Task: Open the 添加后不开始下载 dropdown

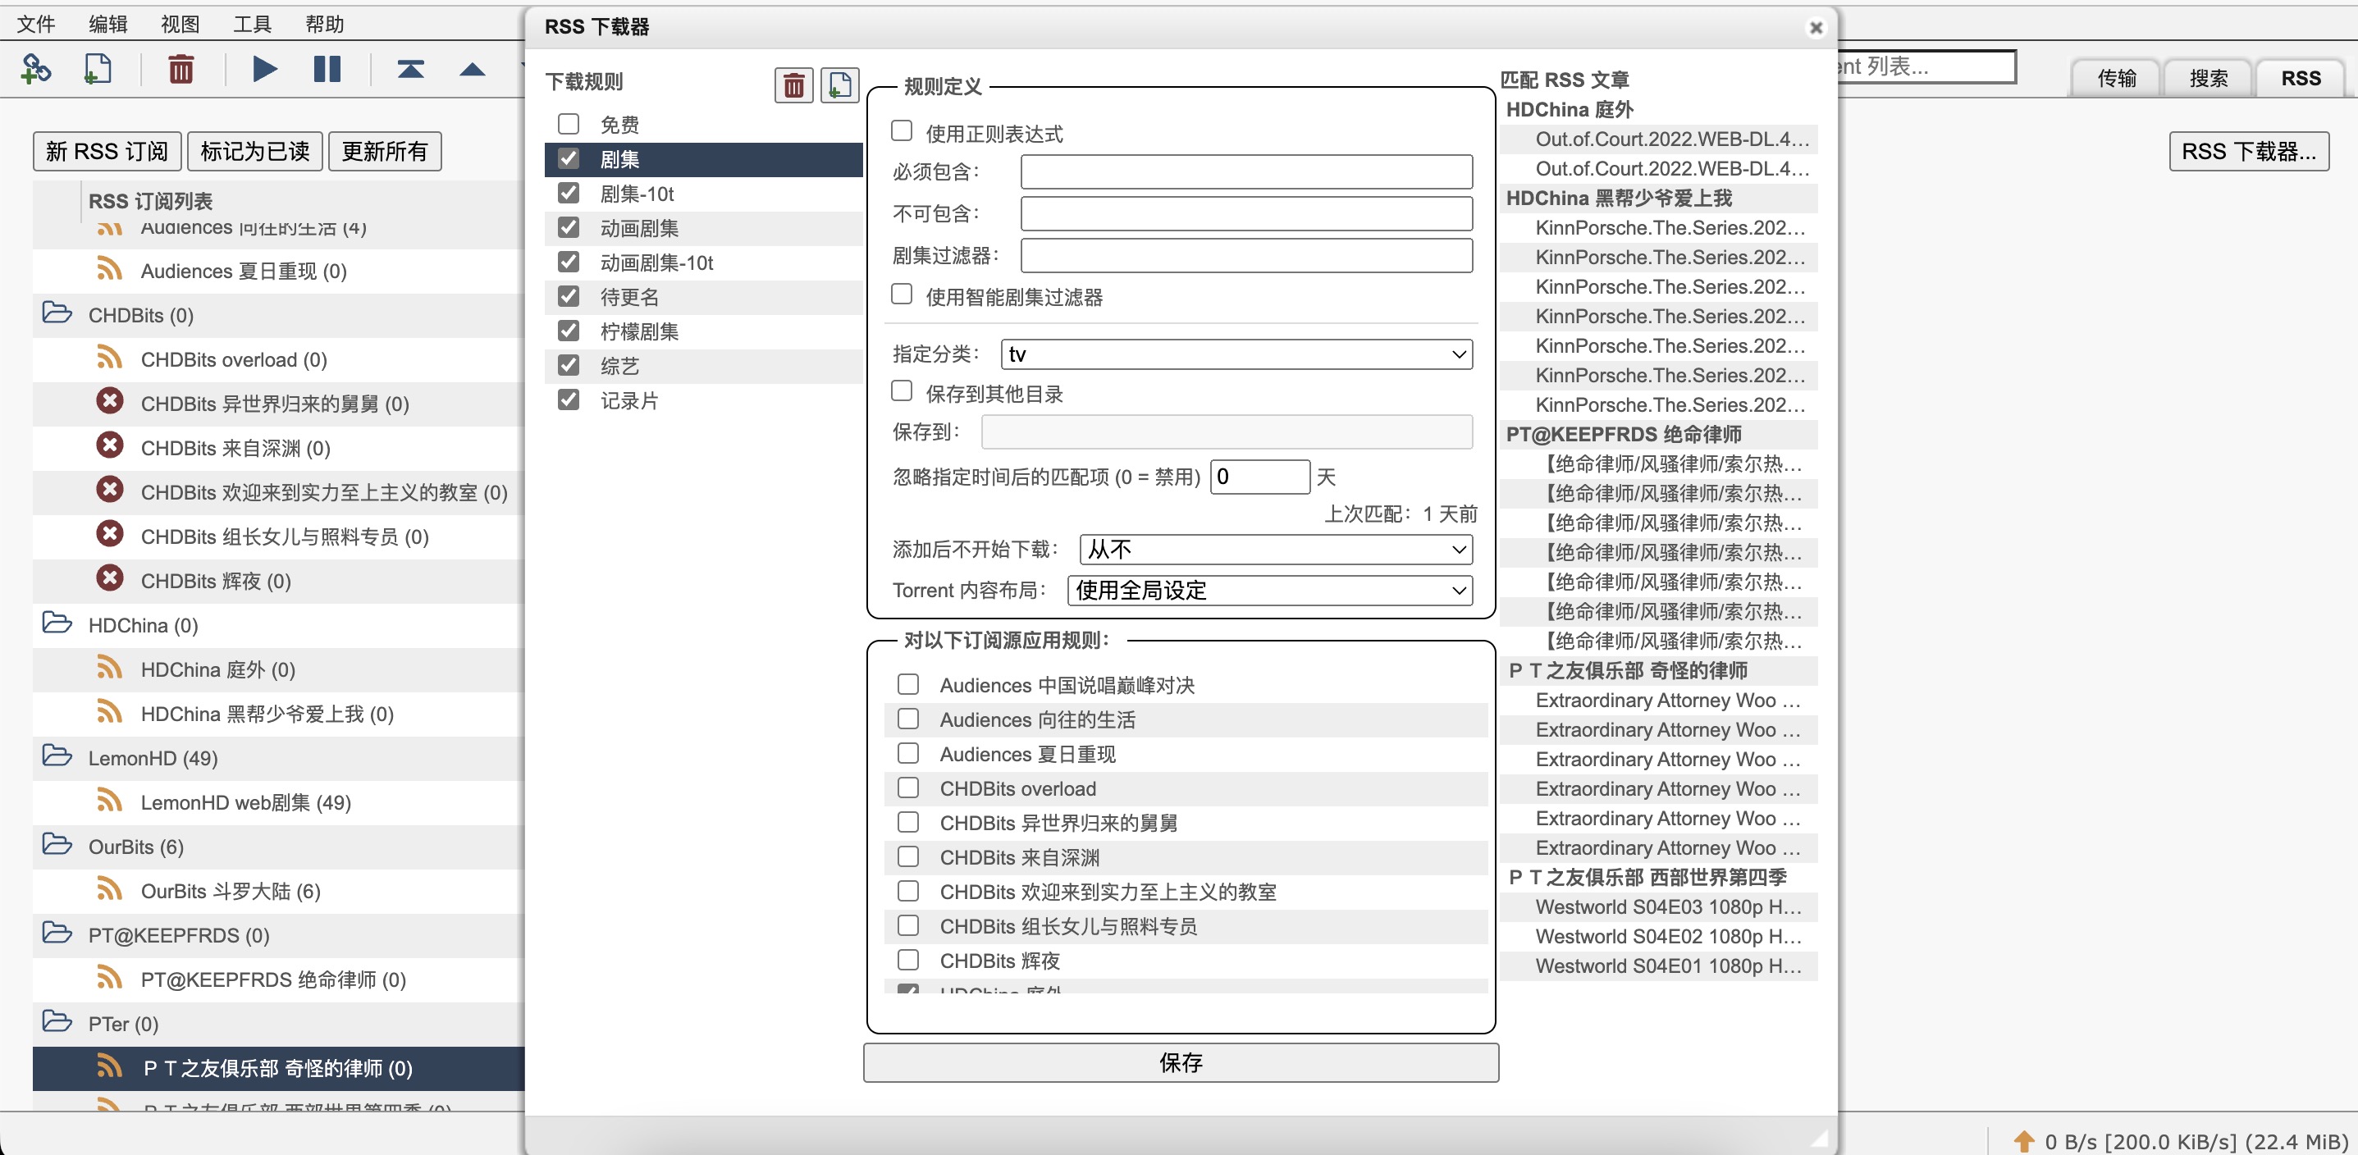Action: (x=1275, y=549)
